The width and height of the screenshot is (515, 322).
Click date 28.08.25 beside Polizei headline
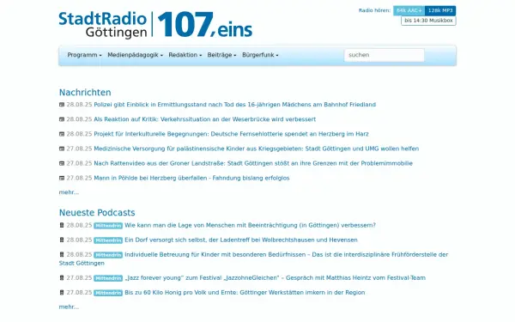79,105
